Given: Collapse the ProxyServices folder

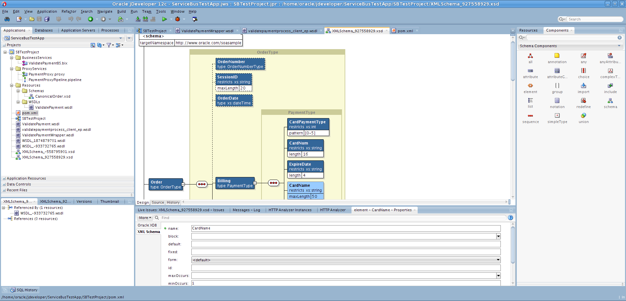Looking at the screenshot, I should [11, 69].
